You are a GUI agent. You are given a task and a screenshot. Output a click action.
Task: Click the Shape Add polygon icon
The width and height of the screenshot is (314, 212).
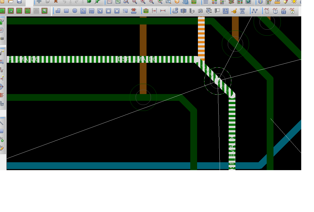pyautogui.click(x=58, y=11)
